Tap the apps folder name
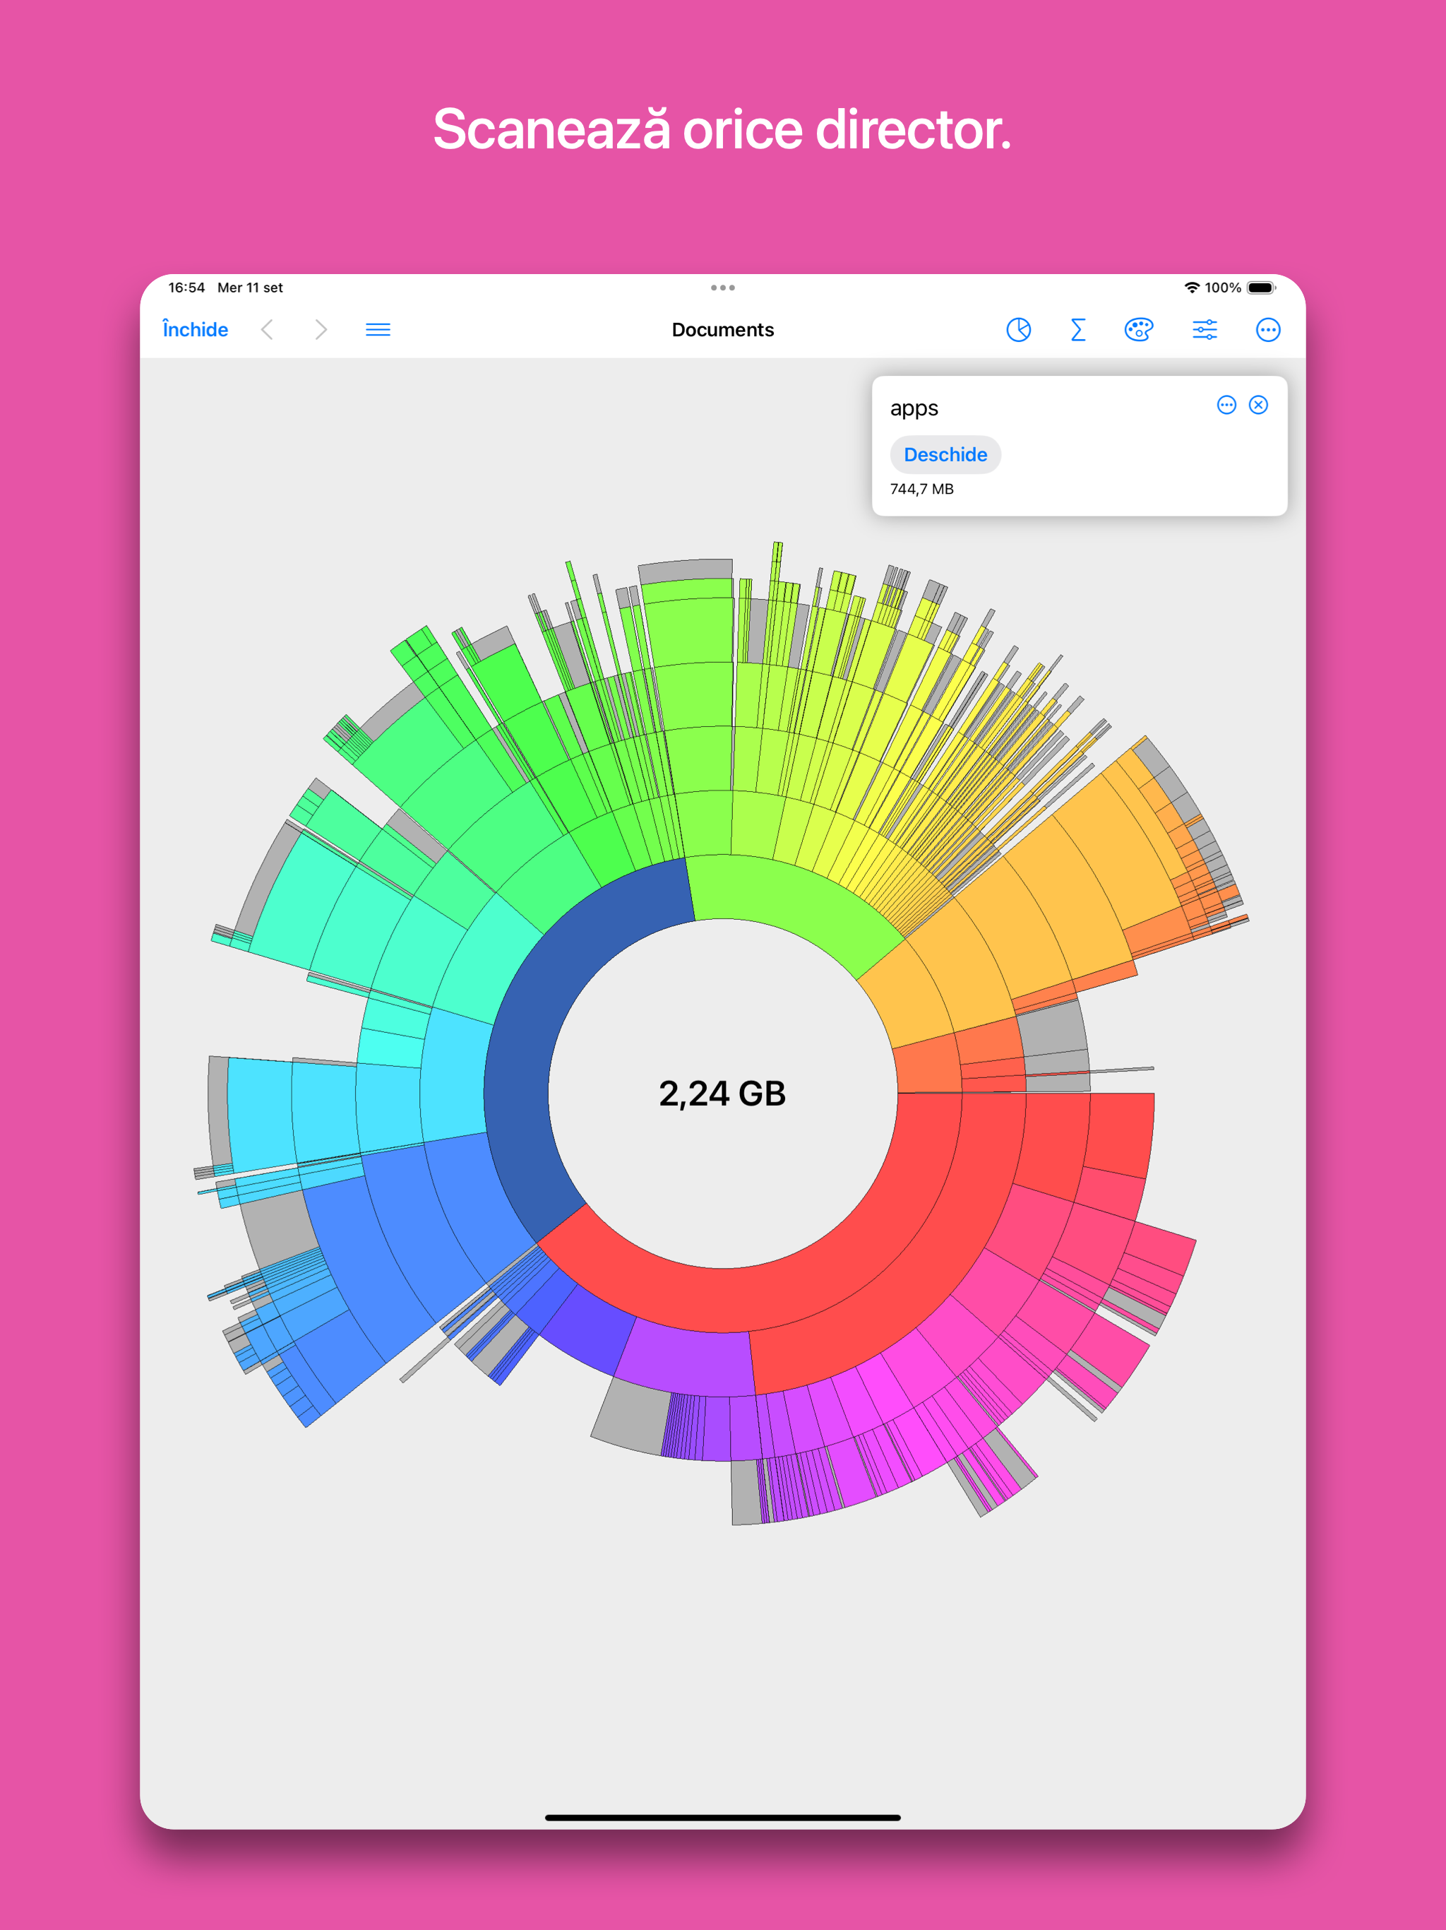 914,408
